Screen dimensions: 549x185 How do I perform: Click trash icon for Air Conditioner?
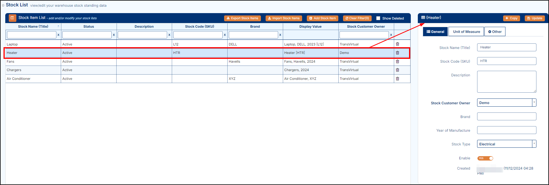coord(397,79)
